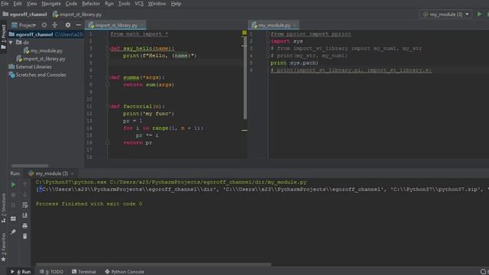Toggle soft-wrap in Run console
Screen dimensions: 489x275
pos(25,205)
